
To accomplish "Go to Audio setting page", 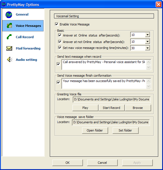I will tap(23, 59).
